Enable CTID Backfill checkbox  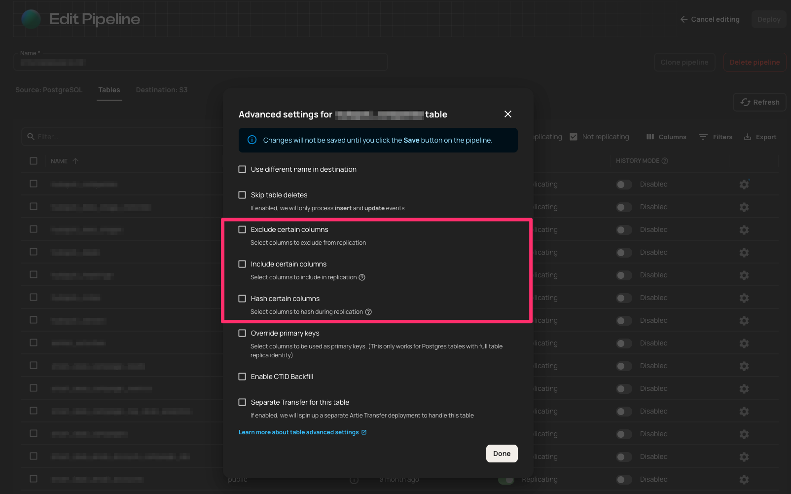(x=242, y=377)
